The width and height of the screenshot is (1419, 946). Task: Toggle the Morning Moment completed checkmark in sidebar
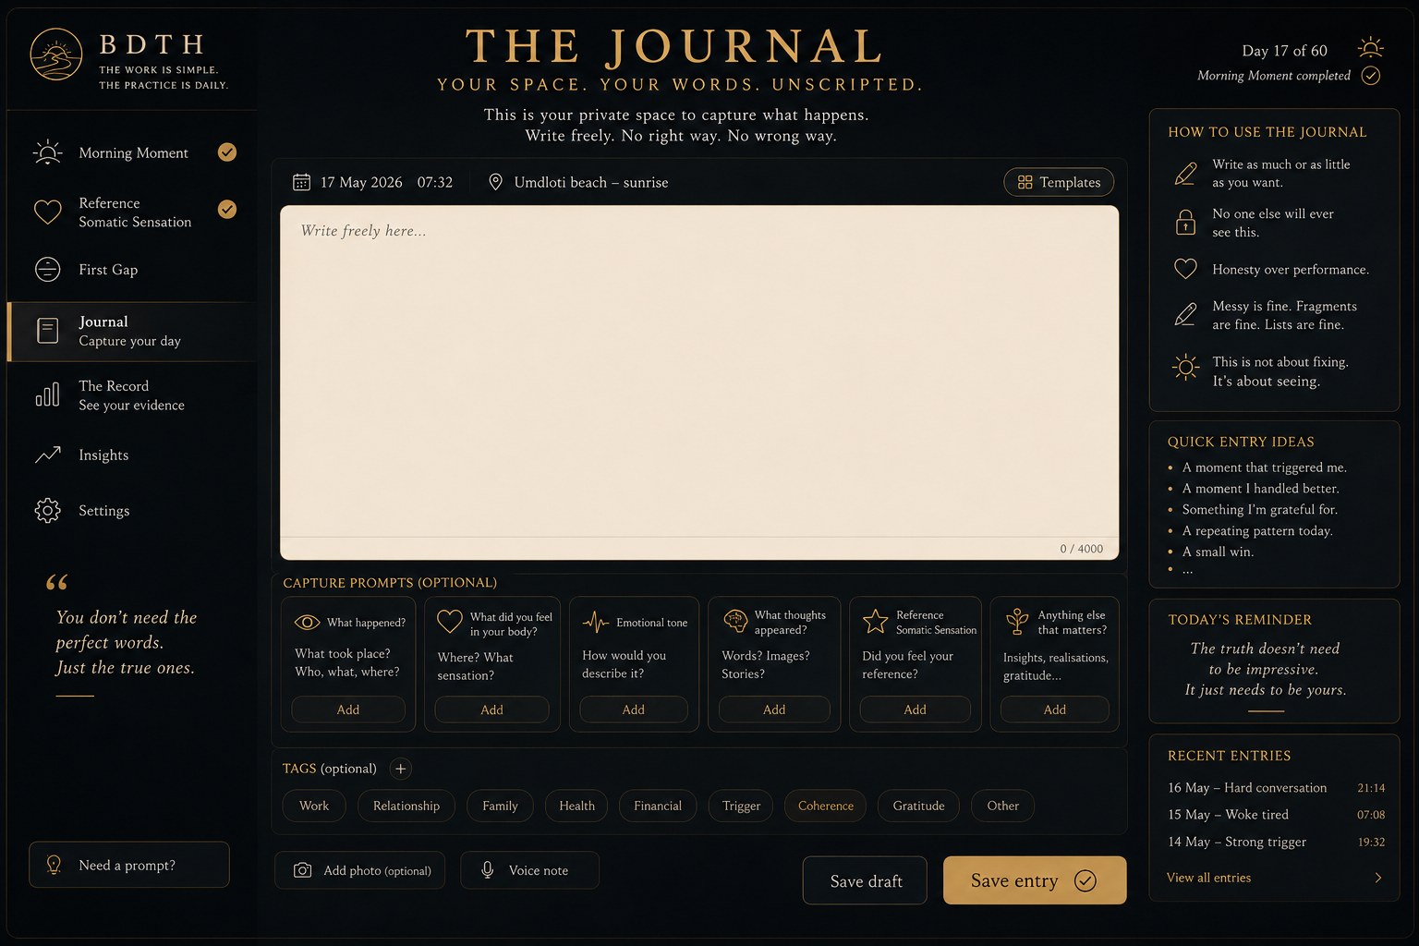(227, 152)
